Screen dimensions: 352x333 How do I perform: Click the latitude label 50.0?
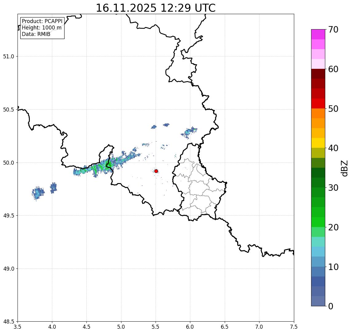[9, 163]
